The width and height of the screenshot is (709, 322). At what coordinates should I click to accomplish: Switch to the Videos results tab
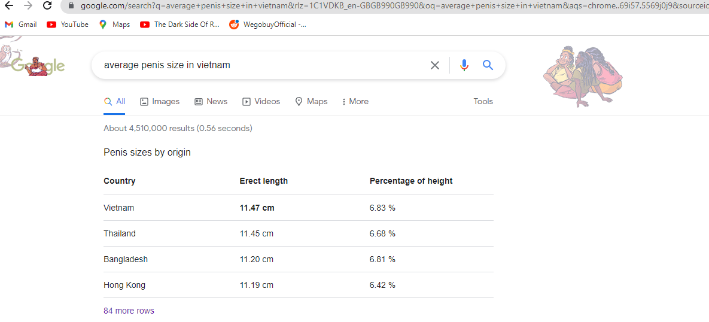[261, 101]
